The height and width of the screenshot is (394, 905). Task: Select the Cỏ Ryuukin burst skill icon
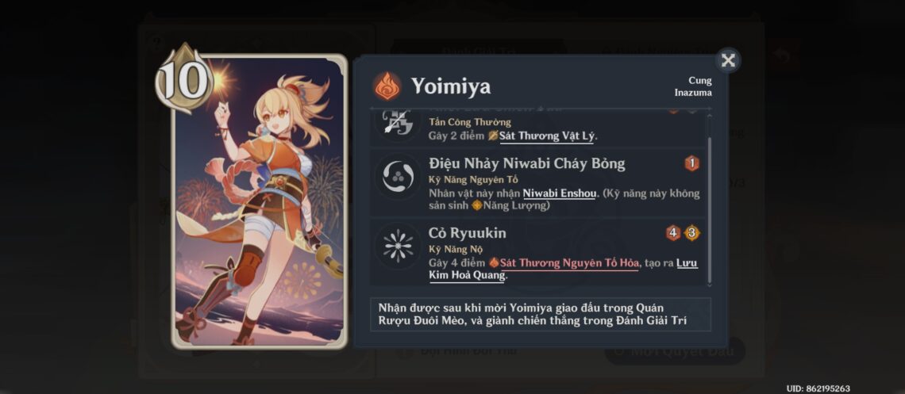(399, 246)
